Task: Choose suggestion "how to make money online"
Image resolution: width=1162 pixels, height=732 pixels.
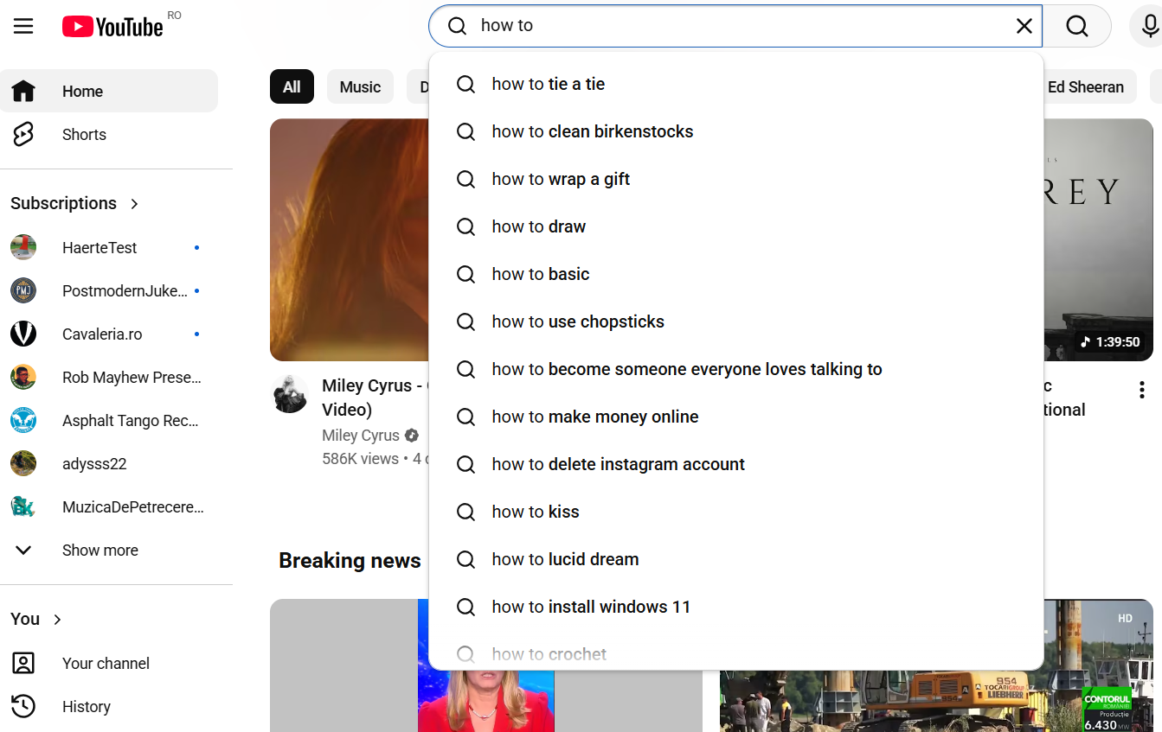Action: coord(735,417)
